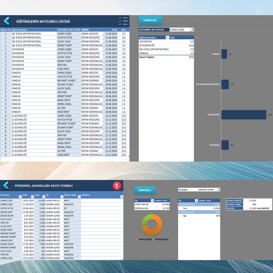Click the Genel Toplam row label
Image resolution: width=273 pixels, height=273 pixels.
point(147,57)
